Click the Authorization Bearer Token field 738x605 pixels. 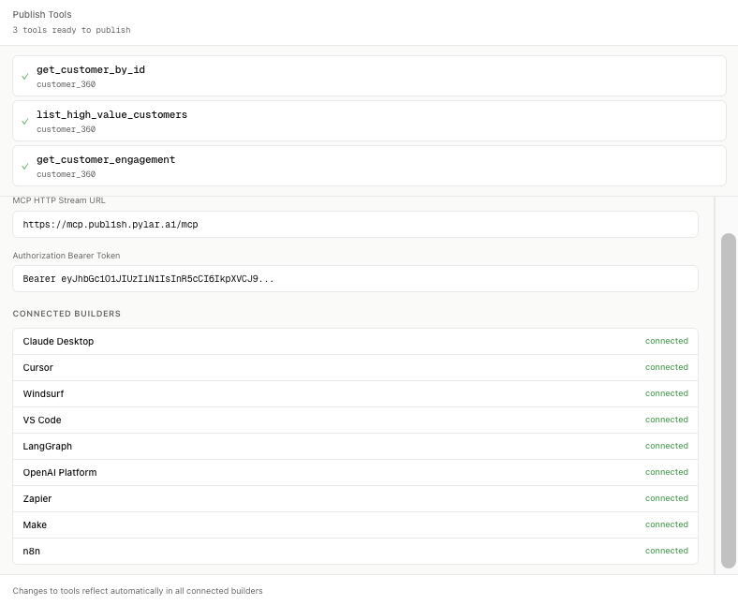355,279
